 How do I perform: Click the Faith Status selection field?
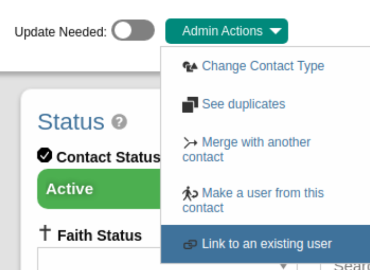167,259
